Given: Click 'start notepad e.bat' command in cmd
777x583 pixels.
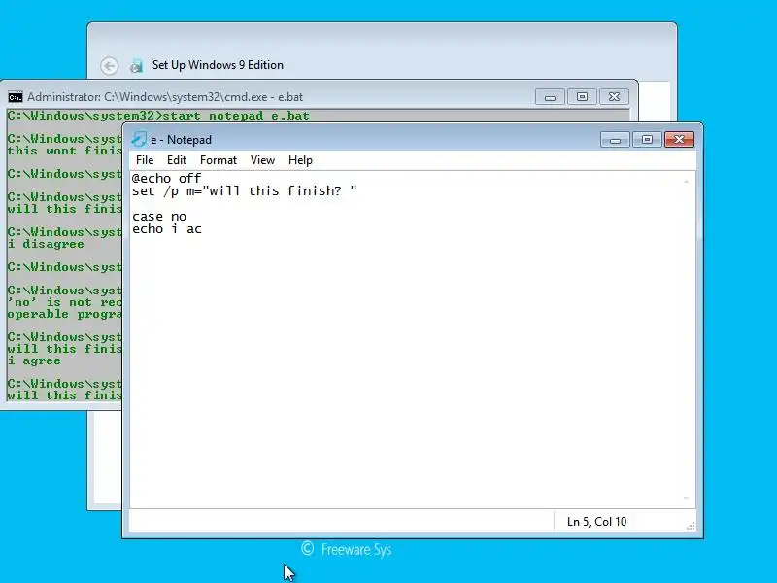Looking at the screenshot, I should pos(236,116).
